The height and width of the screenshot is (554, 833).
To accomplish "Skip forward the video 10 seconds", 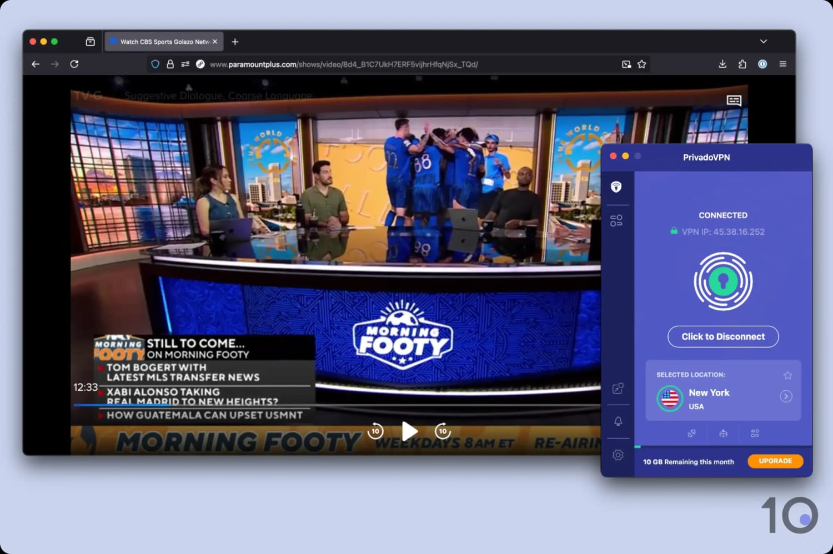I will click(x=443, y=431).
